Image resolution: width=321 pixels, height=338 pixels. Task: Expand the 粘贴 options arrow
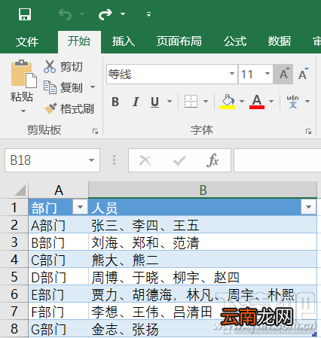pyautogui.click(x=23, y=111)
